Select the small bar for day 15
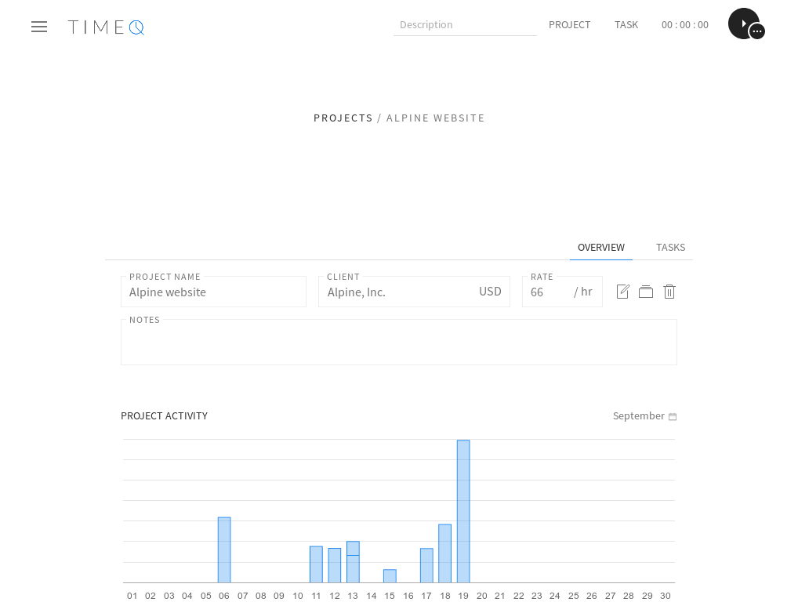 tap(390, 576)
